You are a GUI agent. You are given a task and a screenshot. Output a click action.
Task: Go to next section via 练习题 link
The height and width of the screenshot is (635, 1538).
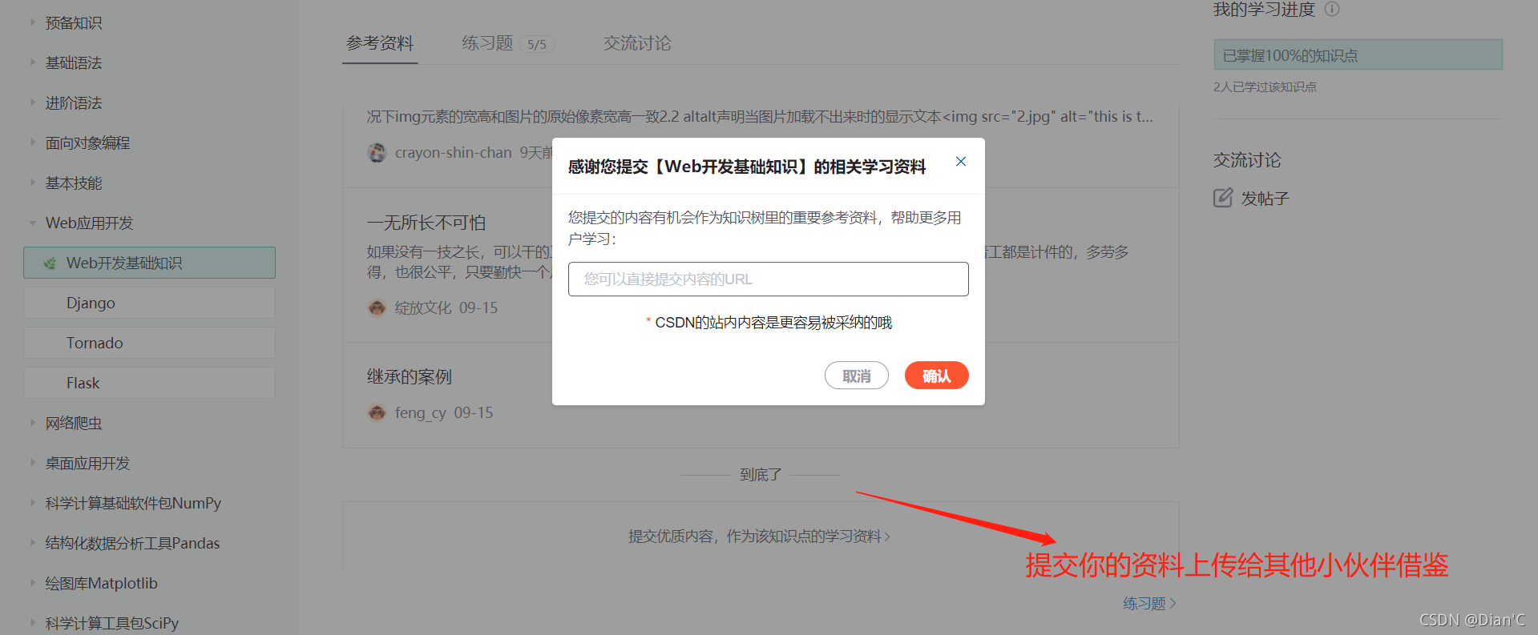pos(1149,603)
